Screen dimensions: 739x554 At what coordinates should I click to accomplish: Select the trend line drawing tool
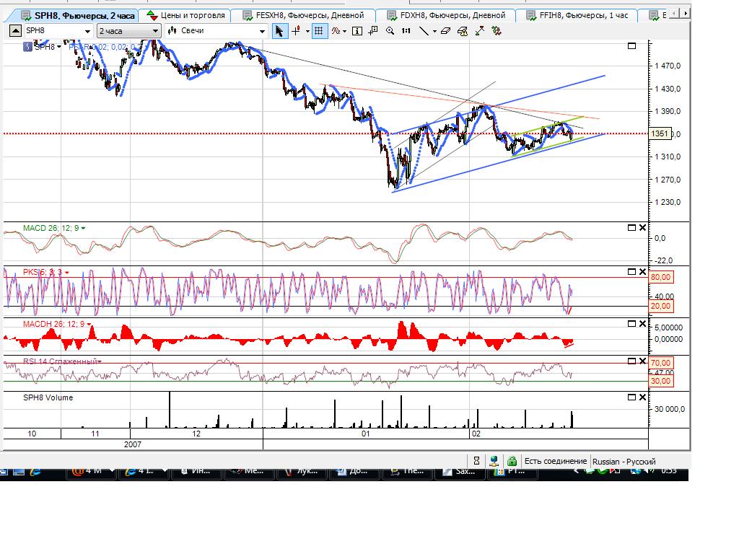click(x=424, y=31)
